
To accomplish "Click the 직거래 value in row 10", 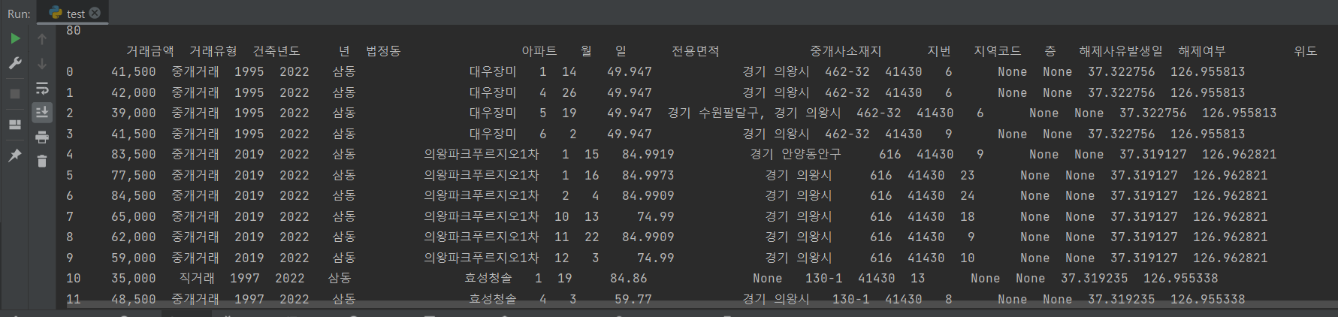I will [197, 279].
